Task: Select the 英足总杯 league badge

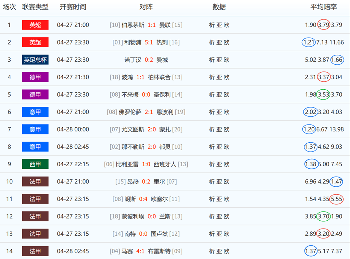Action: point(35,60)
